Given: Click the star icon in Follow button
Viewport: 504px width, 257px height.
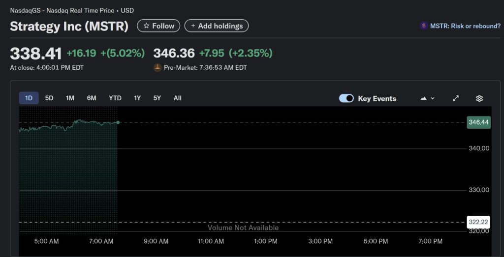Looking at the screenshot, I should pyautogui.click(x=146, y=26).
